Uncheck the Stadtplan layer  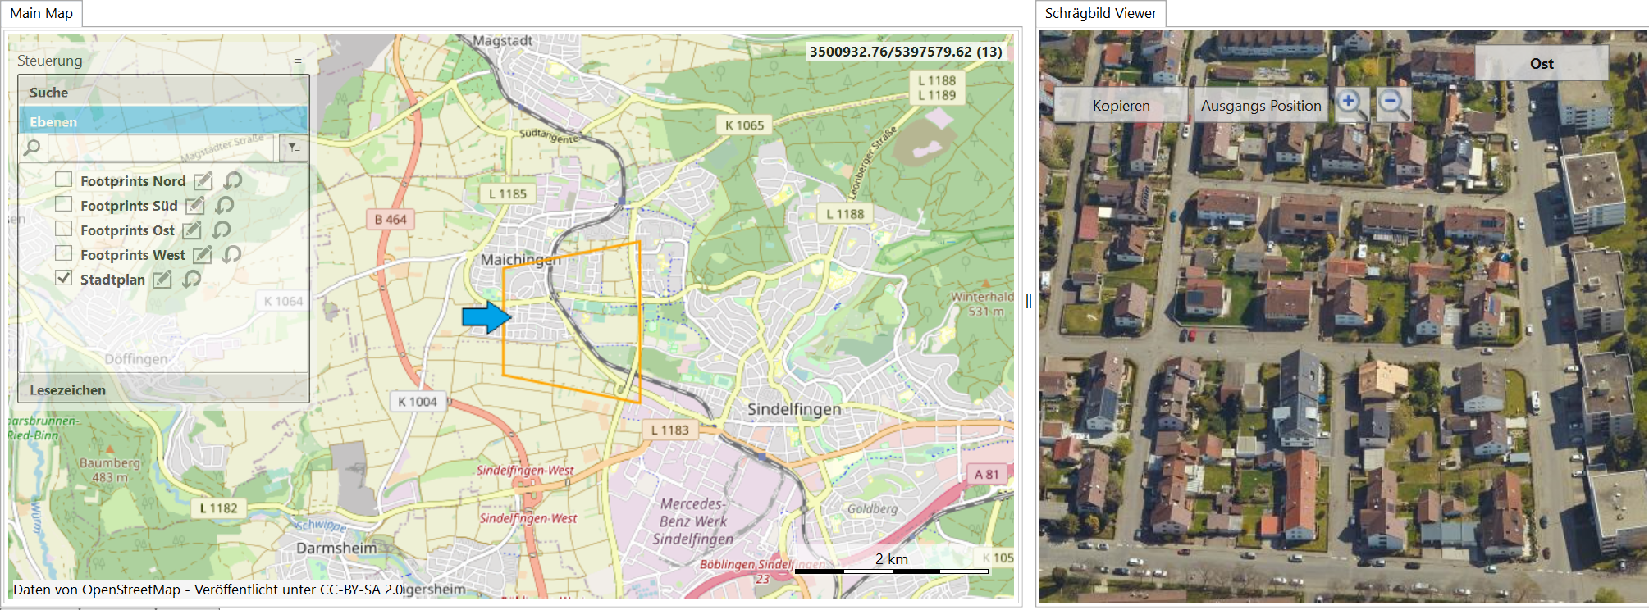[x=64, y=278]
